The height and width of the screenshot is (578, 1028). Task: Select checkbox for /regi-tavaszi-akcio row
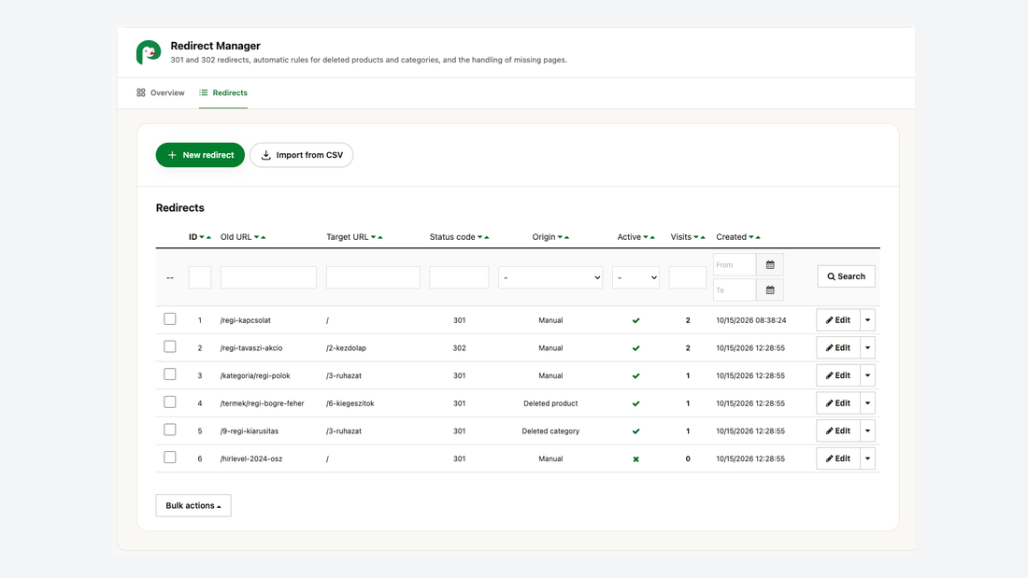click(170, 346)
